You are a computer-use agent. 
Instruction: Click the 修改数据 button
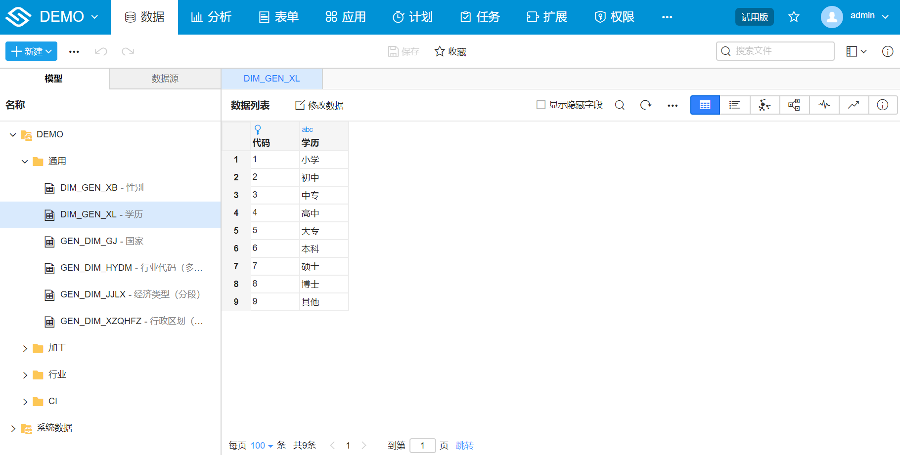pyautogui.click(x=319, y=105)
